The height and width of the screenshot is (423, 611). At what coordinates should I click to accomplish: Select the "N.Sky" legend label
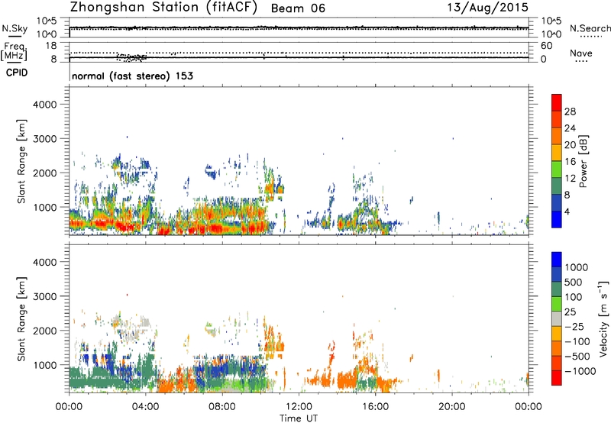15,28
